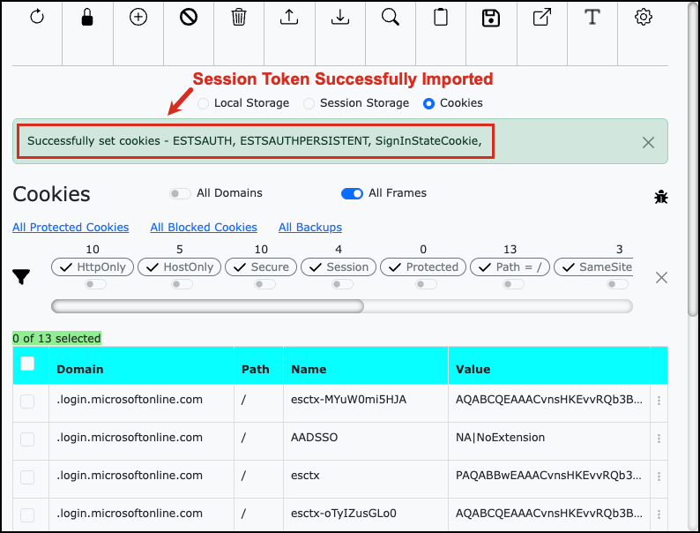Open the search magnifier tool
700x533 pixels.
pos(391,18)
